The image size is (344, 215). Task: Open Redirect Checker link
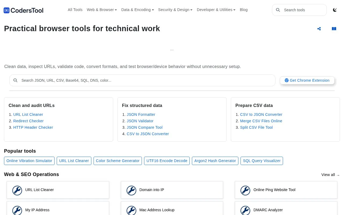pyautogui.click(x=28, y=121)
